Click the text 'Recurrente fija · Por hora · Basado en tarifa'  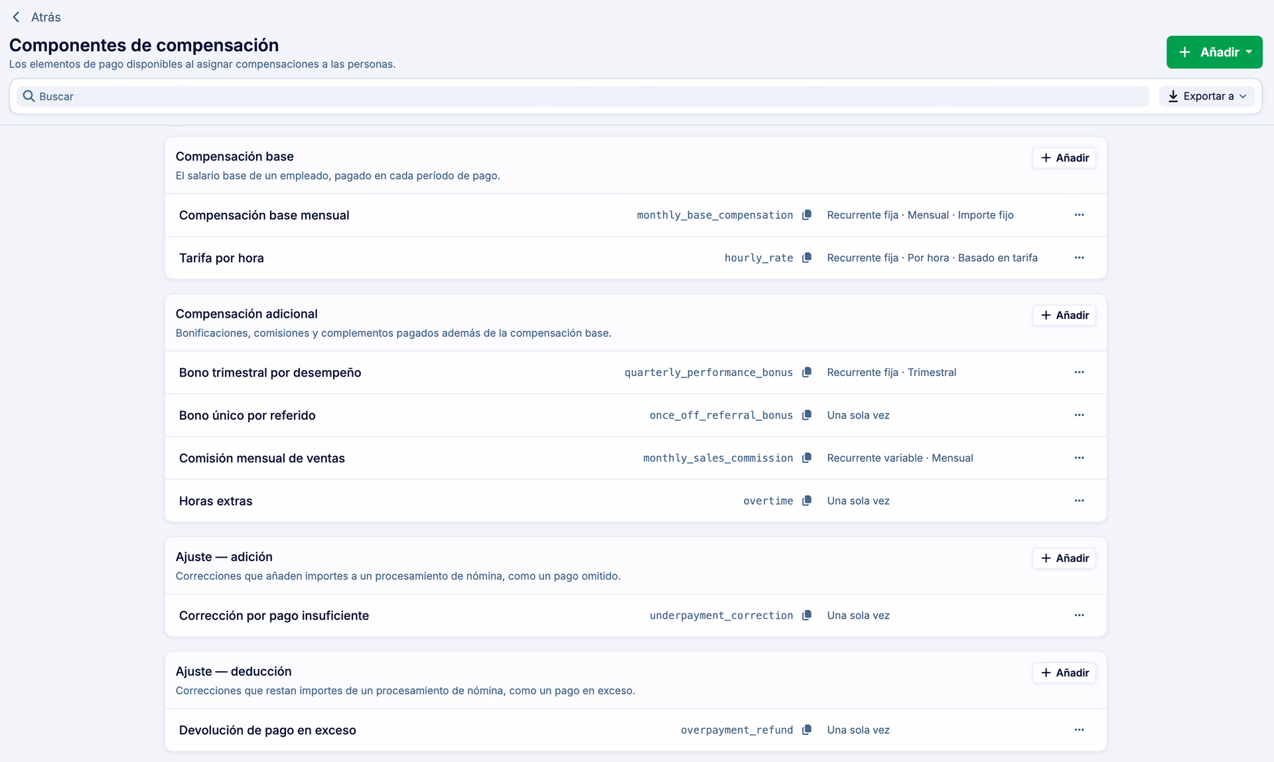[x=932, y=258]
